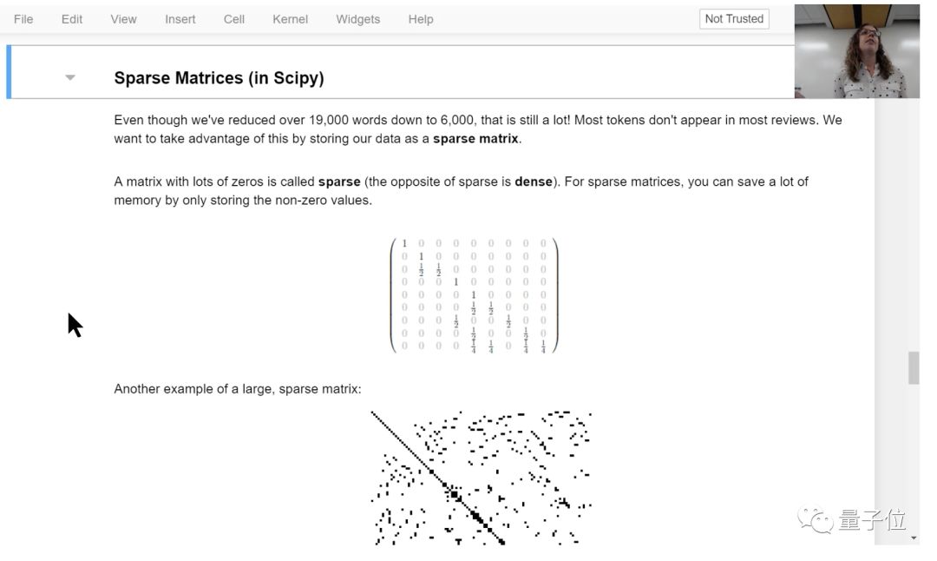937x561 pixels.
Task: Open the Edit menu
Action: point(72,19)
